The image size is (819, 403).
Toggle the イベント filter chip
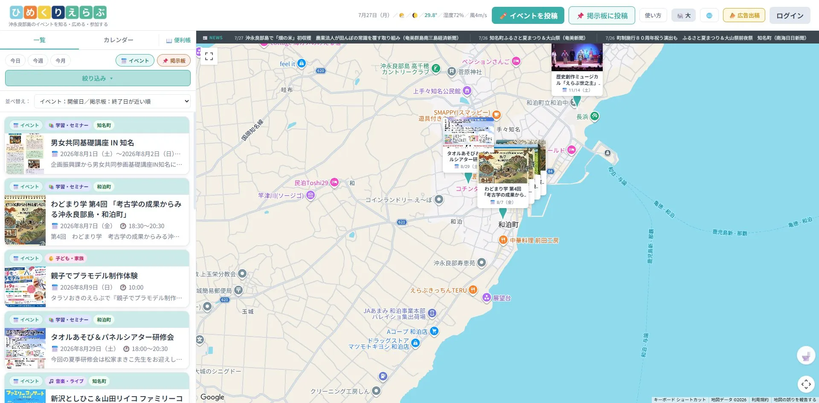point(135,61)
